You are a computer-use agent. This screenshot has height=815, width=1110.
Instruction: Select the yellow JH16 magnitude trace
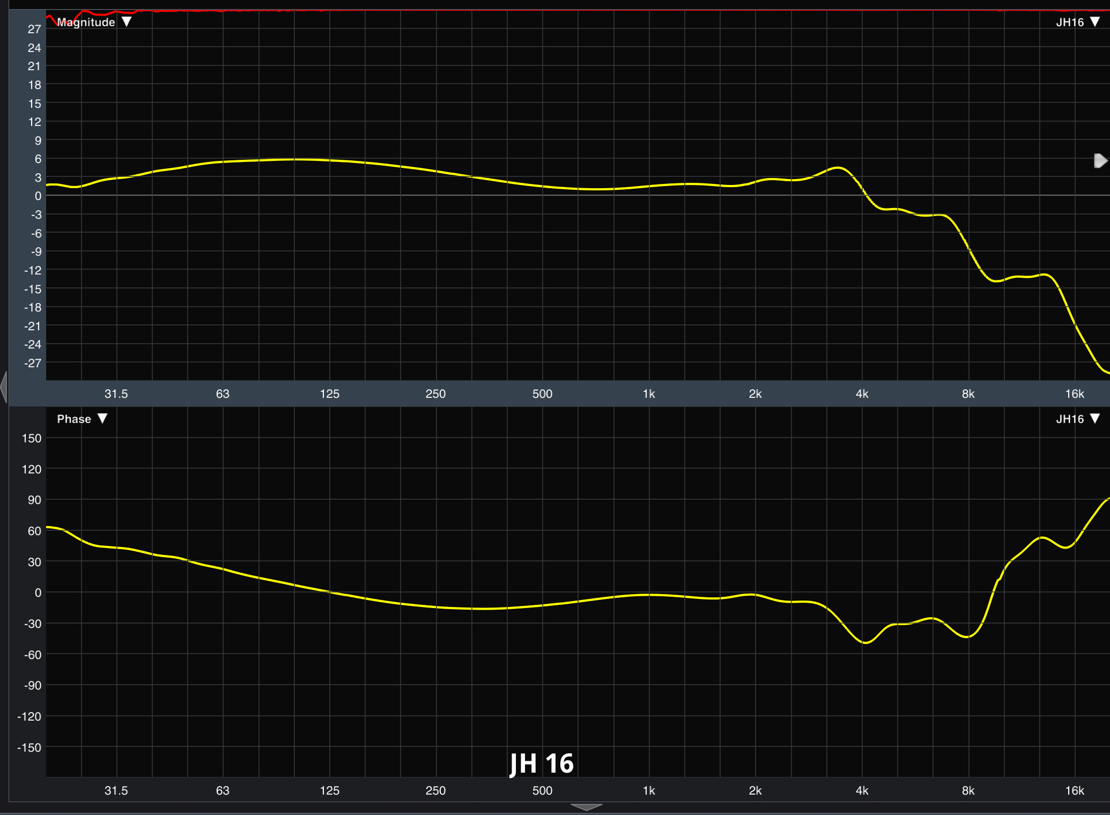[295, 160]
